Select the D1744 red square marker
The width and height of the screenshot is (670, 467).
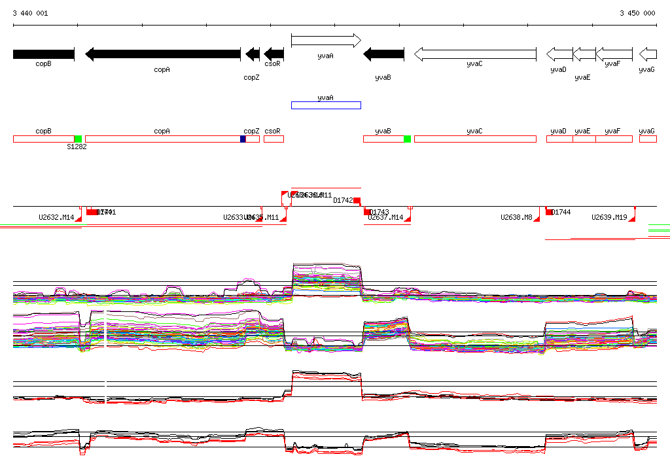click(x=549, y=212)
